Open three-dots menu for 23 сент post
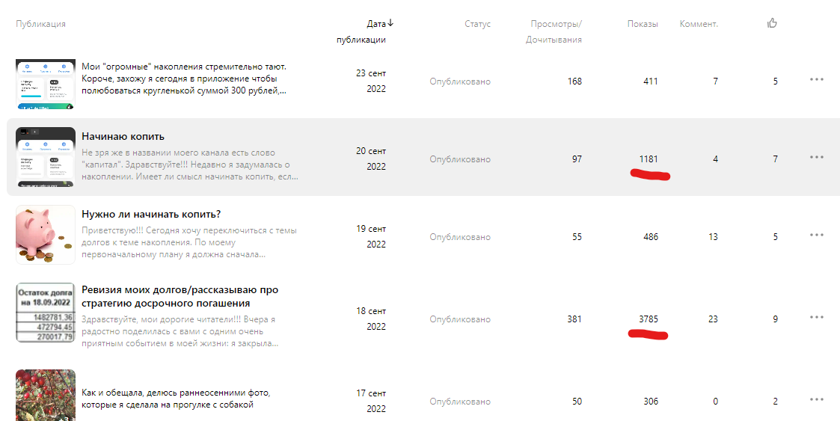The height and width of the screenshot is (421, 840). [816, 79]
